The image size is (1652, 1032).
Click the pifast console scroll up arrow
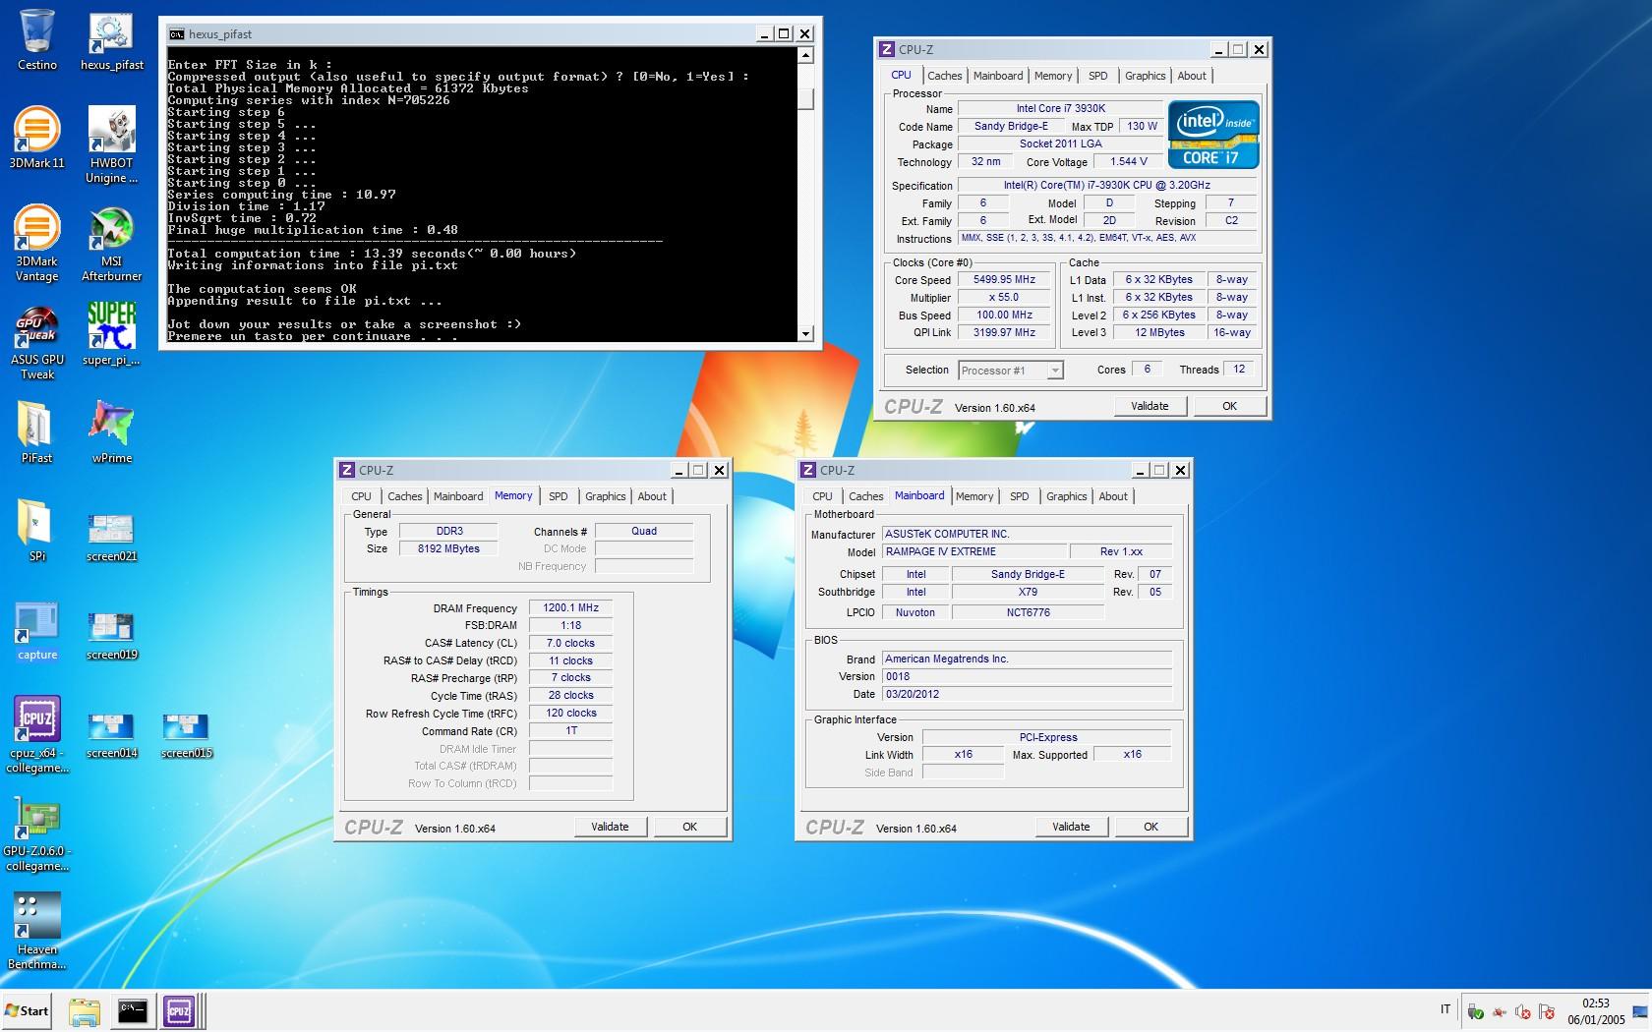click(806, 56)
